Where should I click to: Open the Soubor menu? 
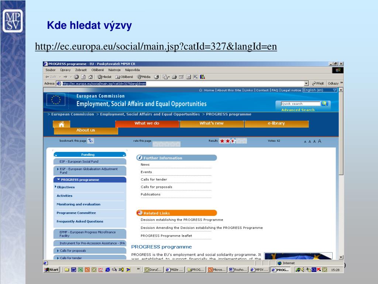pyautogui.click(x=50, y=70)
